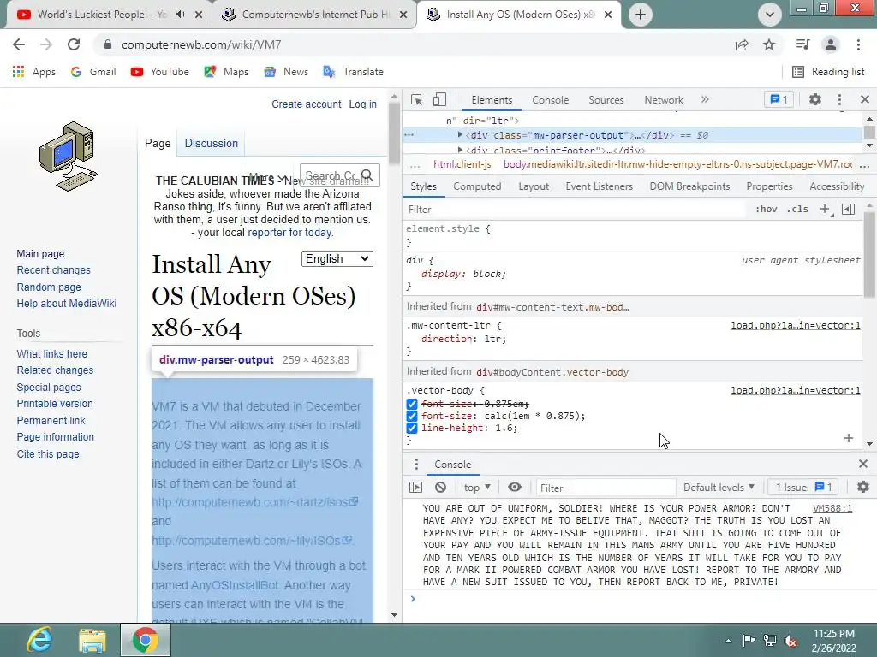Click the muted volume tray icon

(790, 641)
